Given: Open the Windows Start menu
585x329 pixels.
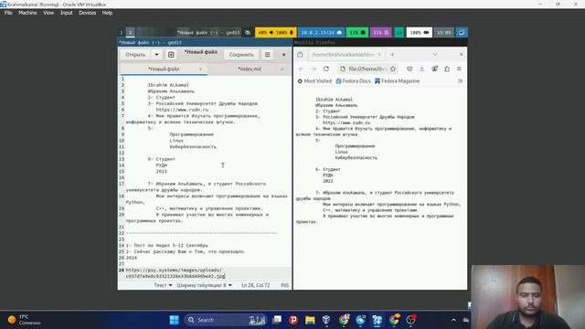Looking at the screenshot, I should tap(175, 320).
